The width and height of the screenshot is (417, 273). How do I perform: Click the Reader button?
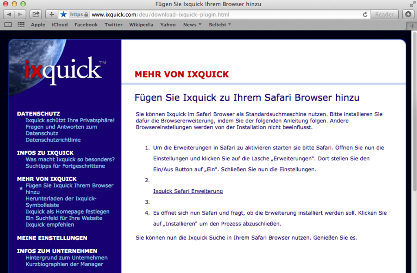pos(384,14)
